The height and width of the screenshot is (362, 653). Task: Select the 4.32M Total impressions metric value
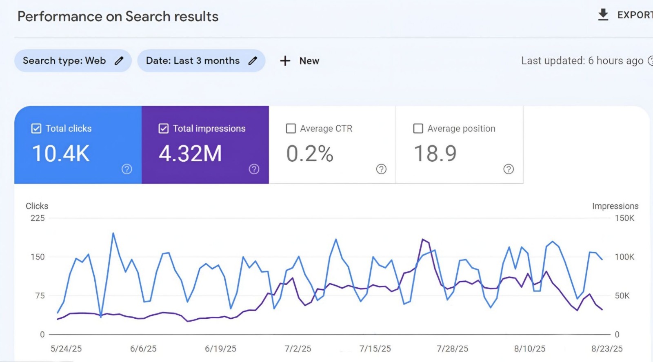[190, 154]
